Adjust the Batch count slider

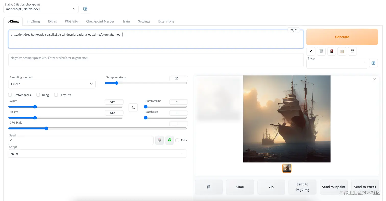tap(165, 107)
